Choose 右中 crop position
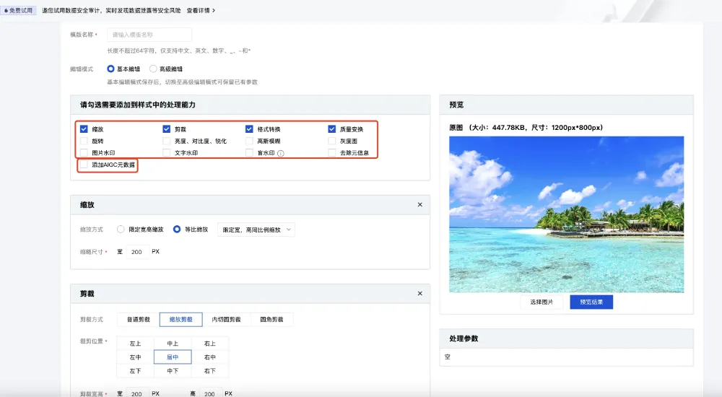 click(x=209, y=357)
